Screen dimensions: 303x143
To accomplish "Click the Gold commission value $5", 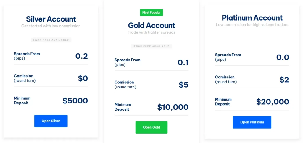I will 183,85.
